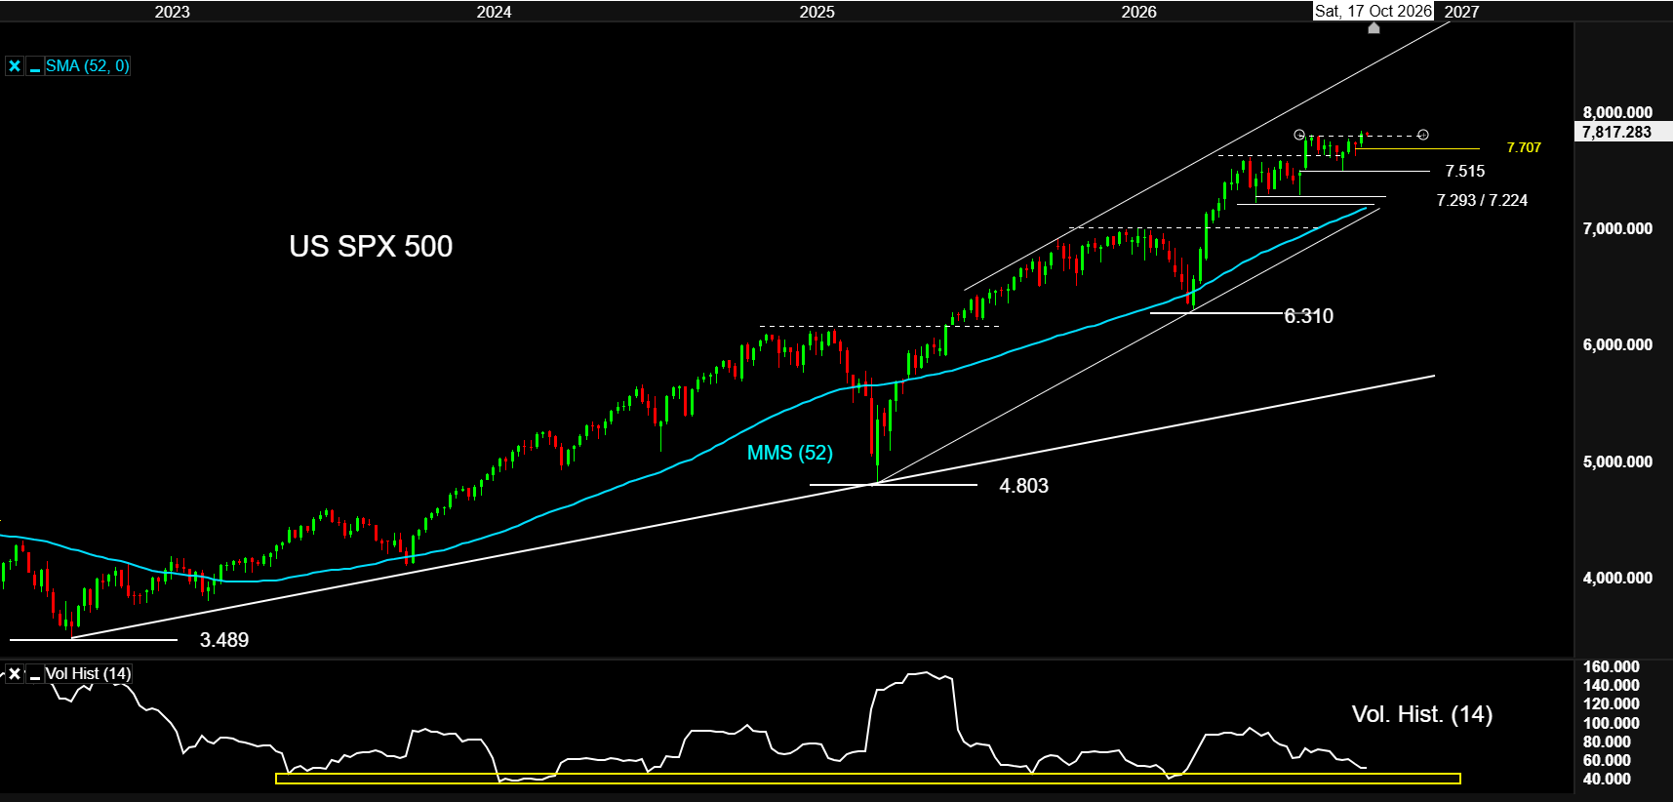Select the yellow 7.707 level annotation
The height and width of the screenshot is (802, 1673).
tap(1524, 147)
